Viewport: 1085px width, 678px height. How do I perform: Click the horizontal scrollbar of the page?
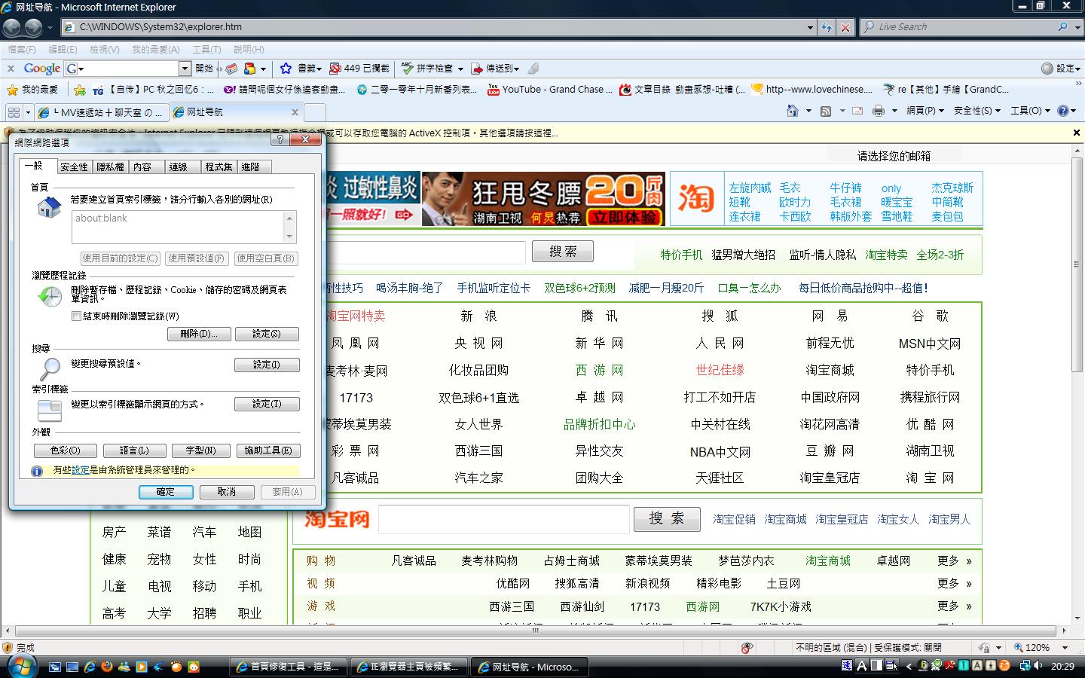click(x=535, y=631)
